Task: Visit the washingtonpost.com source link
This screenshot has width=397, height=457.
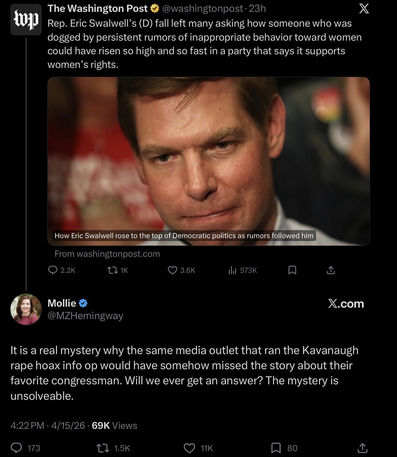Action: 107,254
